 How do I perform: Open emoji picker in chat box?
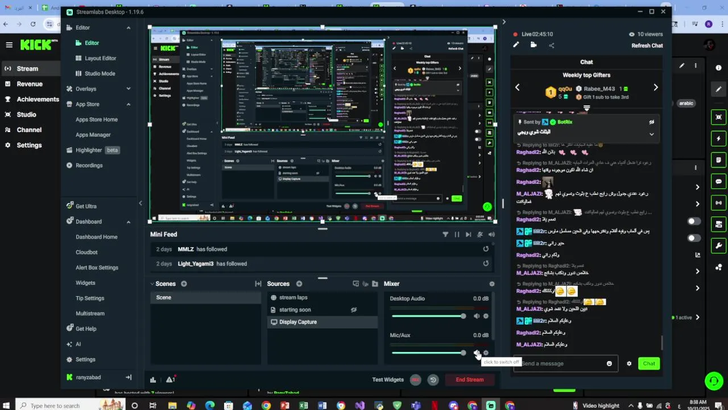pos(609,363)
